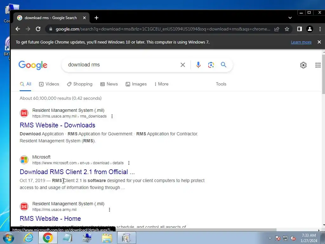The width and height of the screenshot is (325, 244).
Task: Open more options for rms_downloads result
Action: tap(112, 116)
